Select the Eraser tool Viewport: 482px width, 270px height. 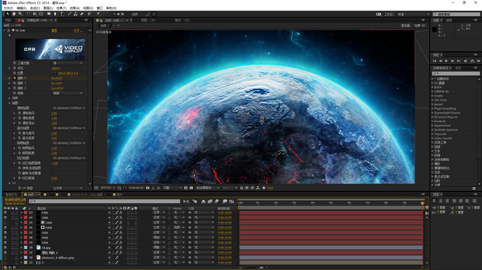82,14
